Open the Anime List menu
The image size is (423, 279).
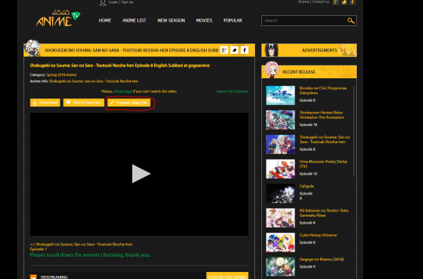pos(134,20)
